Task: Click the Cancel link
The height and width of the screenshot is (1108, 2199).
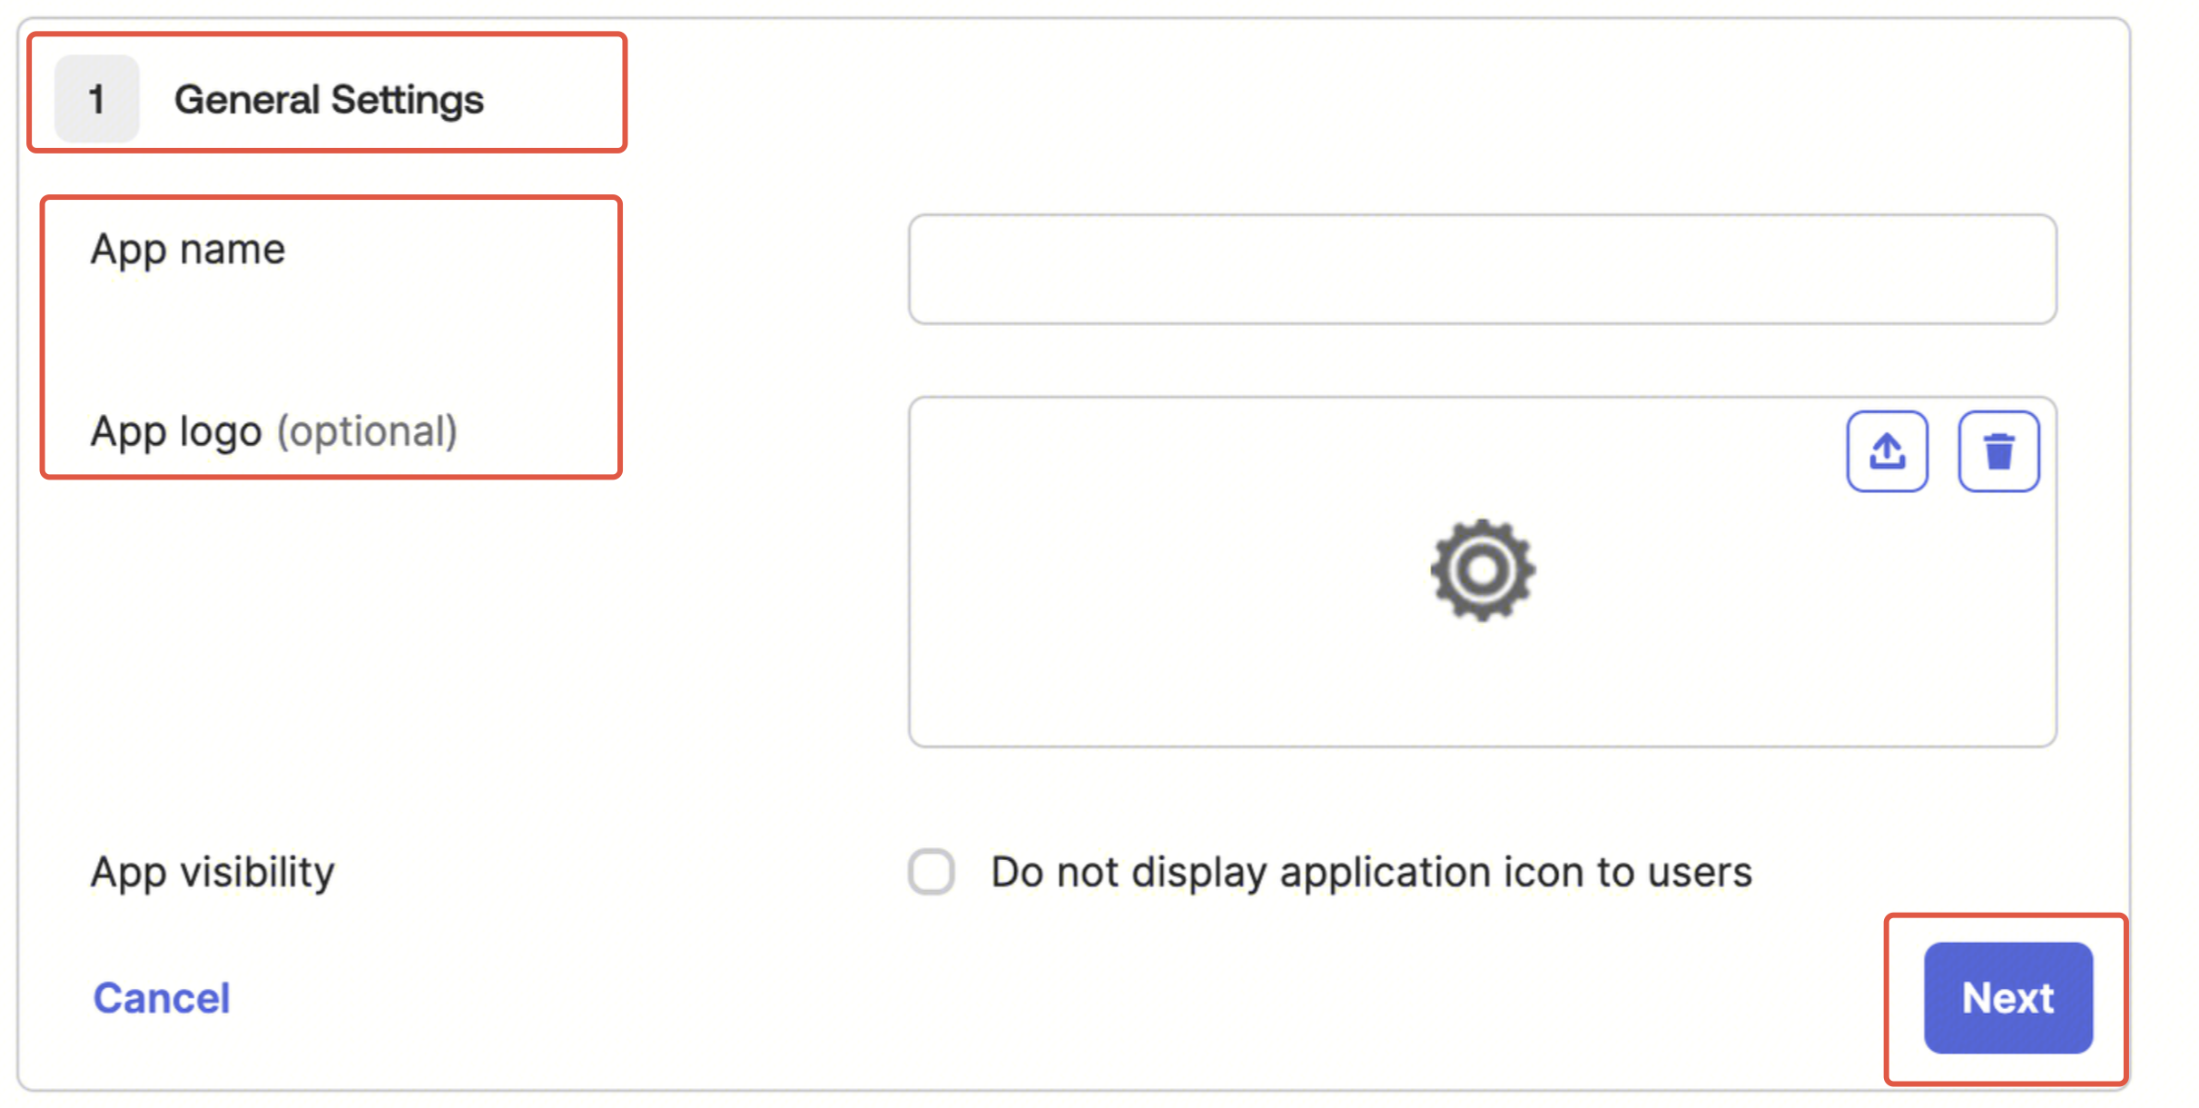Action: [x=162, y=998]
